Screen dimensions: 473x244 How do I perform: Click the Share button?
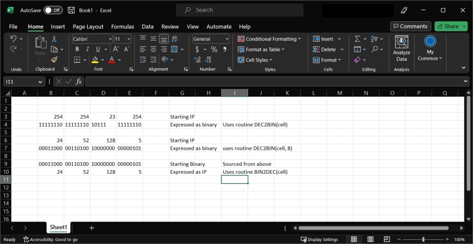coord(448,26)
